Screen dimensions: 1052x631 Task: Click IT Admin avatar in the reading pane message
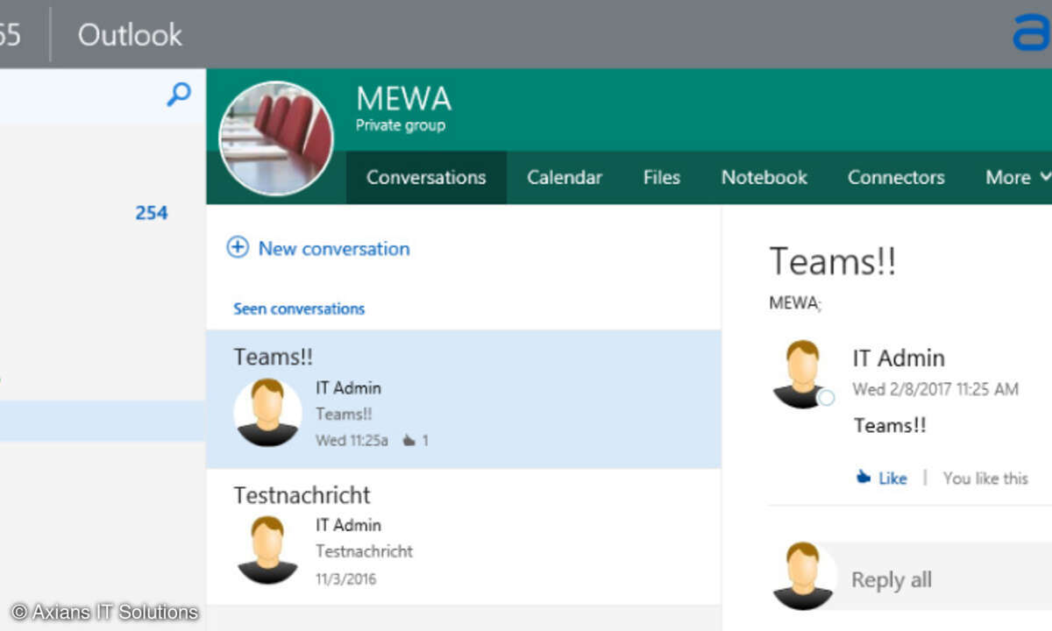[801, 374]
